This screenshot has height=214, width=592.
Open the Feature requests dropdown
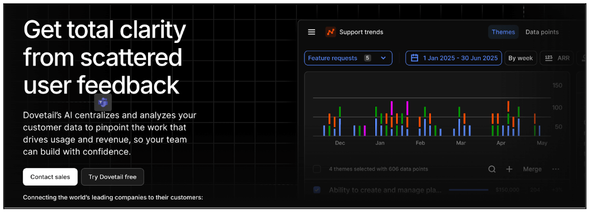click(348, 58)
